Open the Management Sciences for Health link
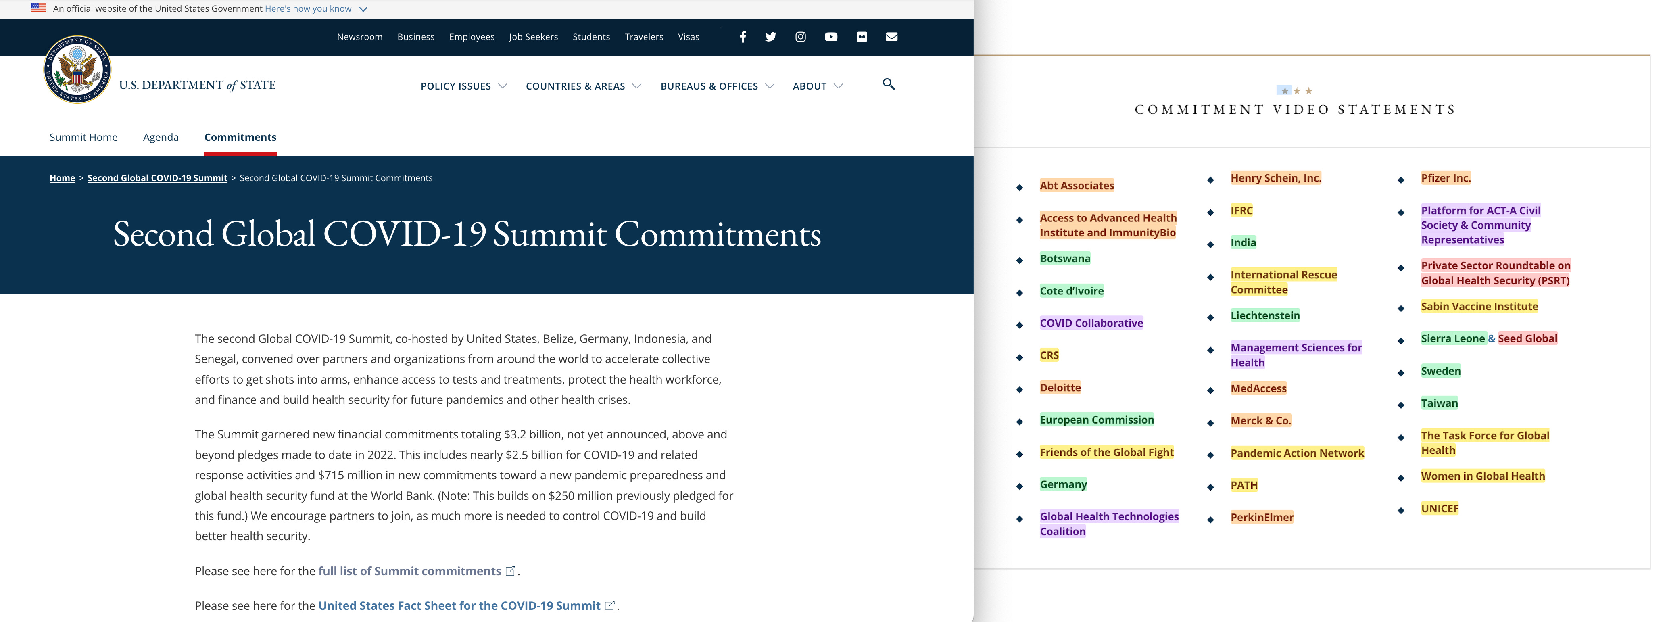This screenshot has width=1665, height=622. tap(1296, 355)
